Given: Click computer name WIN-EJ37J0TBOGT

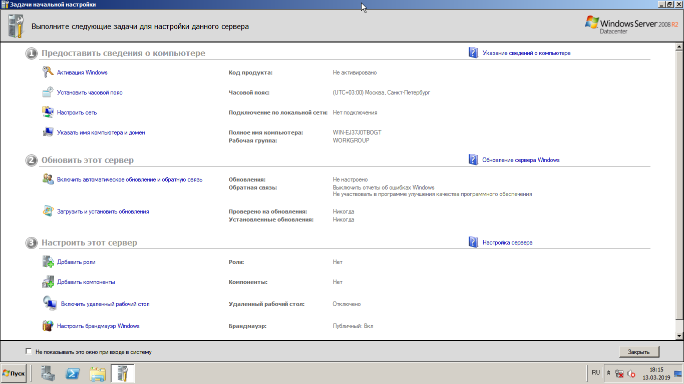Looking at the screenshot, I should (x=357, y=132).
